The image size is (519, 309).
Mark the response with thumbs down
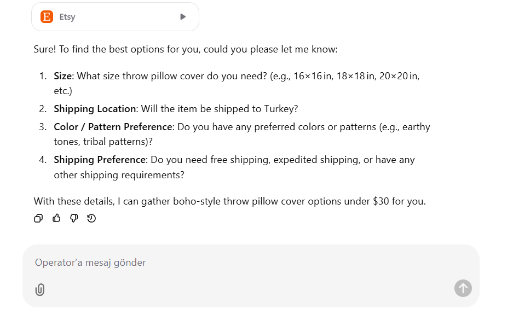74,218
